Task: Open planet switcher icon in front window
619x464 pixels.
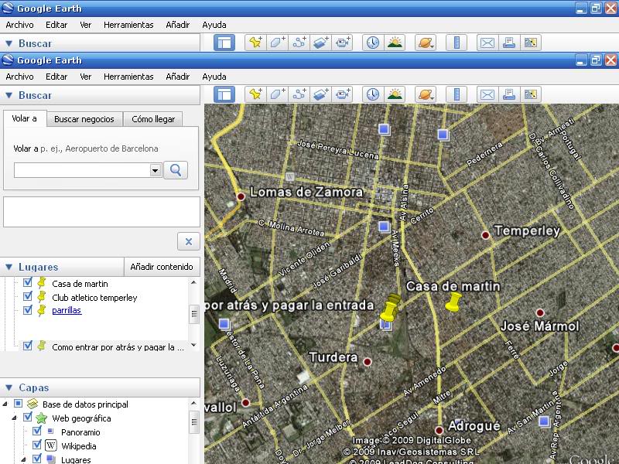Action: (426, 94)
